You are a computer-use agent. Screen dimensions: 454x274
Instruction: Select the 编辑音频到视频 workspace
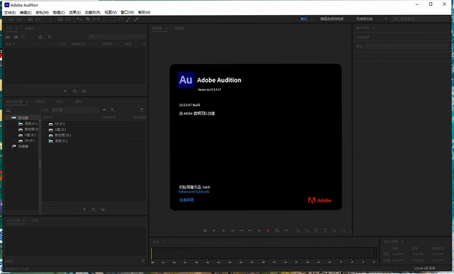331,19
